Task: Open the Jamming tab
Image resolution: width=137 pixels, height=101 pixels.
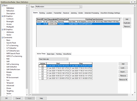Action: (74, 13)
